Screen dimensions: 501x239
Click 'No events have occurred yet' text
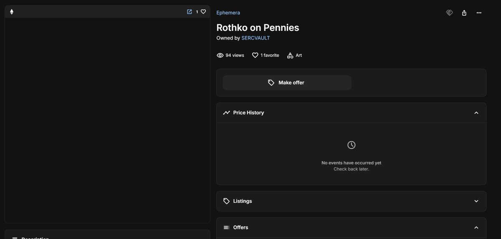351,163
